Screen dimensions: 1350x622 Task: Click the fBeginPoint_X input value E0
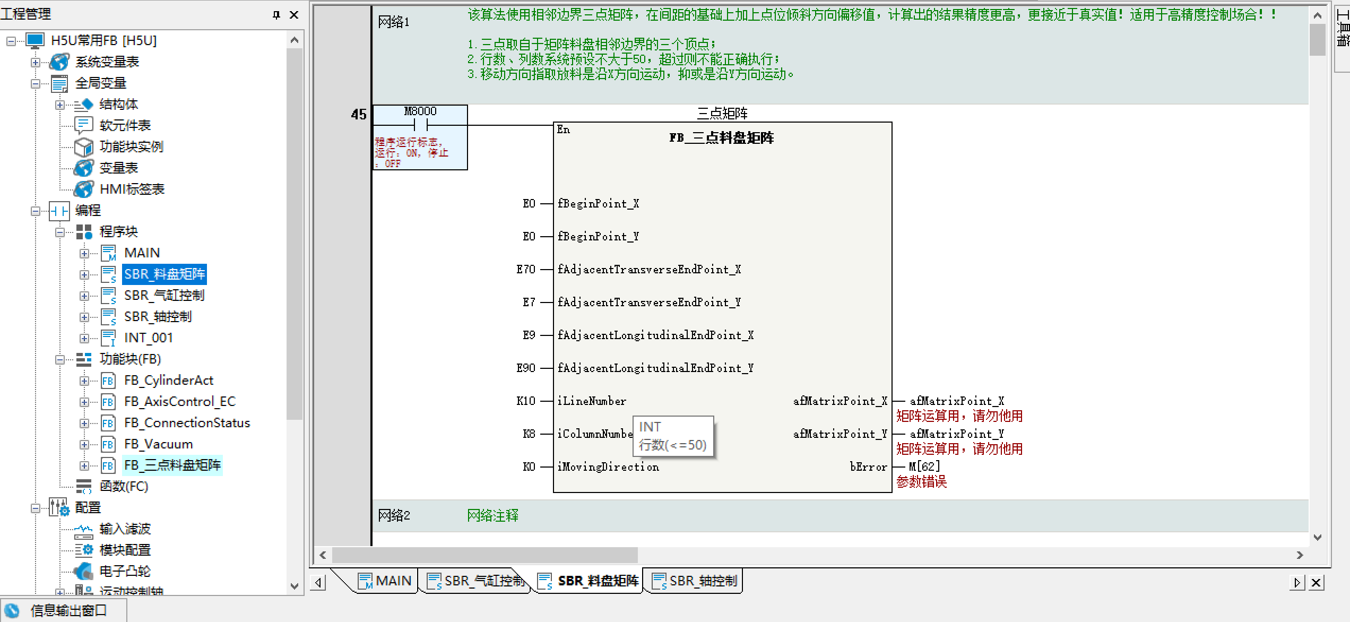pos(529,204)
